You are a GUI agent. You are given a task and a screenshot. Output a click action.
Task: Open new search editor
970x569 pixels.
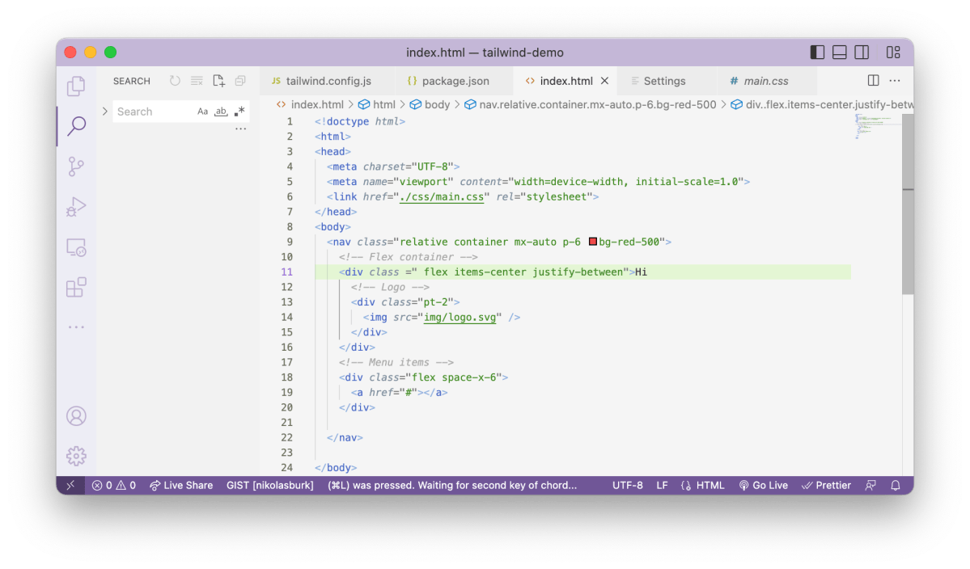click(218, 81)
